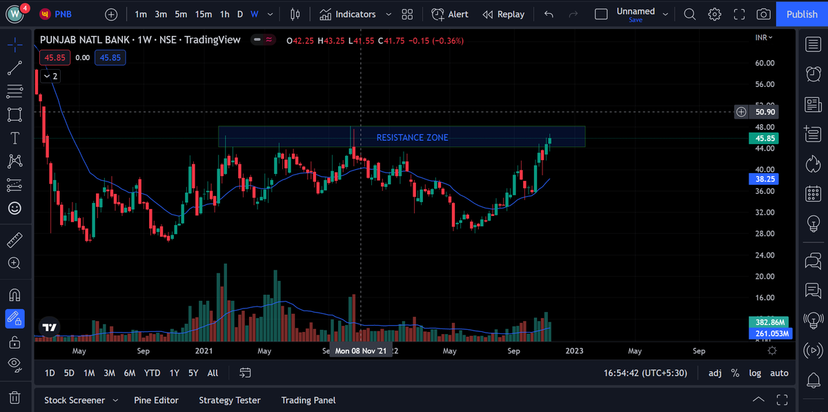Set range to All
The height and width of the screenshot is (412, 828).
(213, 373)
